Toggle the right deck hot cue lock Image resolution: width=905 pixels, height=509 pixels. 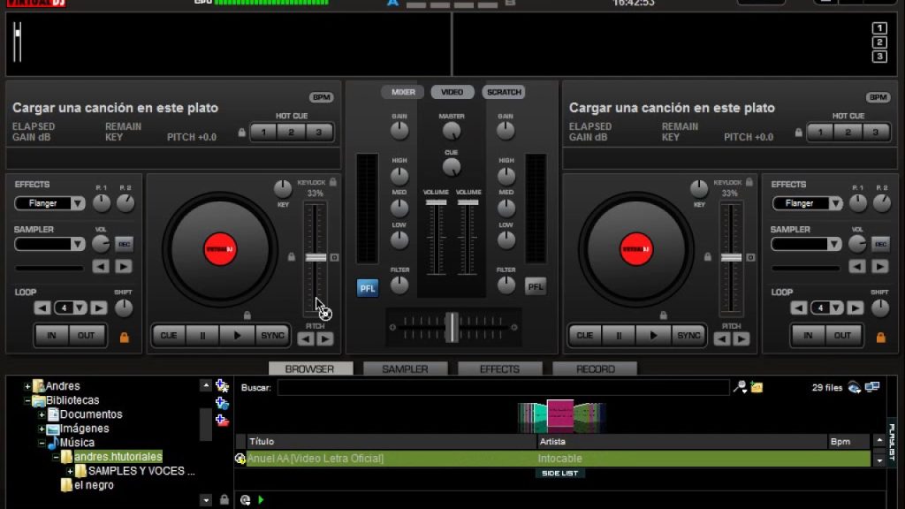pyautogui.click(x=799, y=133)
